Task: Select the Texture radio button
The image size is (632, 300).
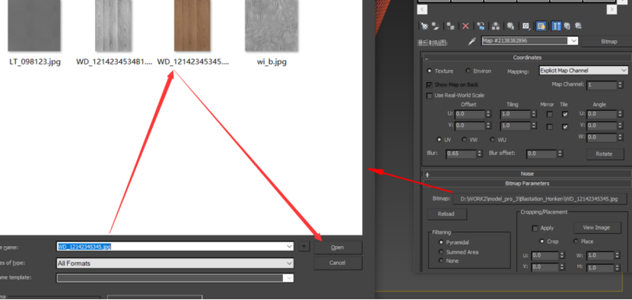Action: coord(430,71)
